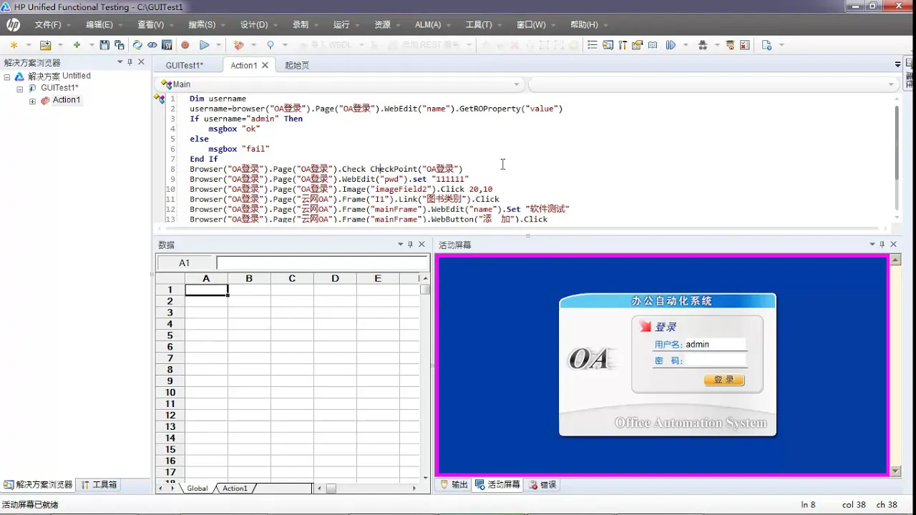This screenshot has width=916, height=515.
Task: Select the Global sheet tab
Action: [x=197, y=489]
